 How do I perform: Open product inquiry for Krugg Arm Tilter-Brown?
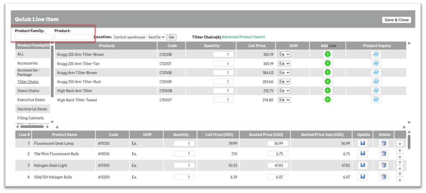[x=376, y=72]
